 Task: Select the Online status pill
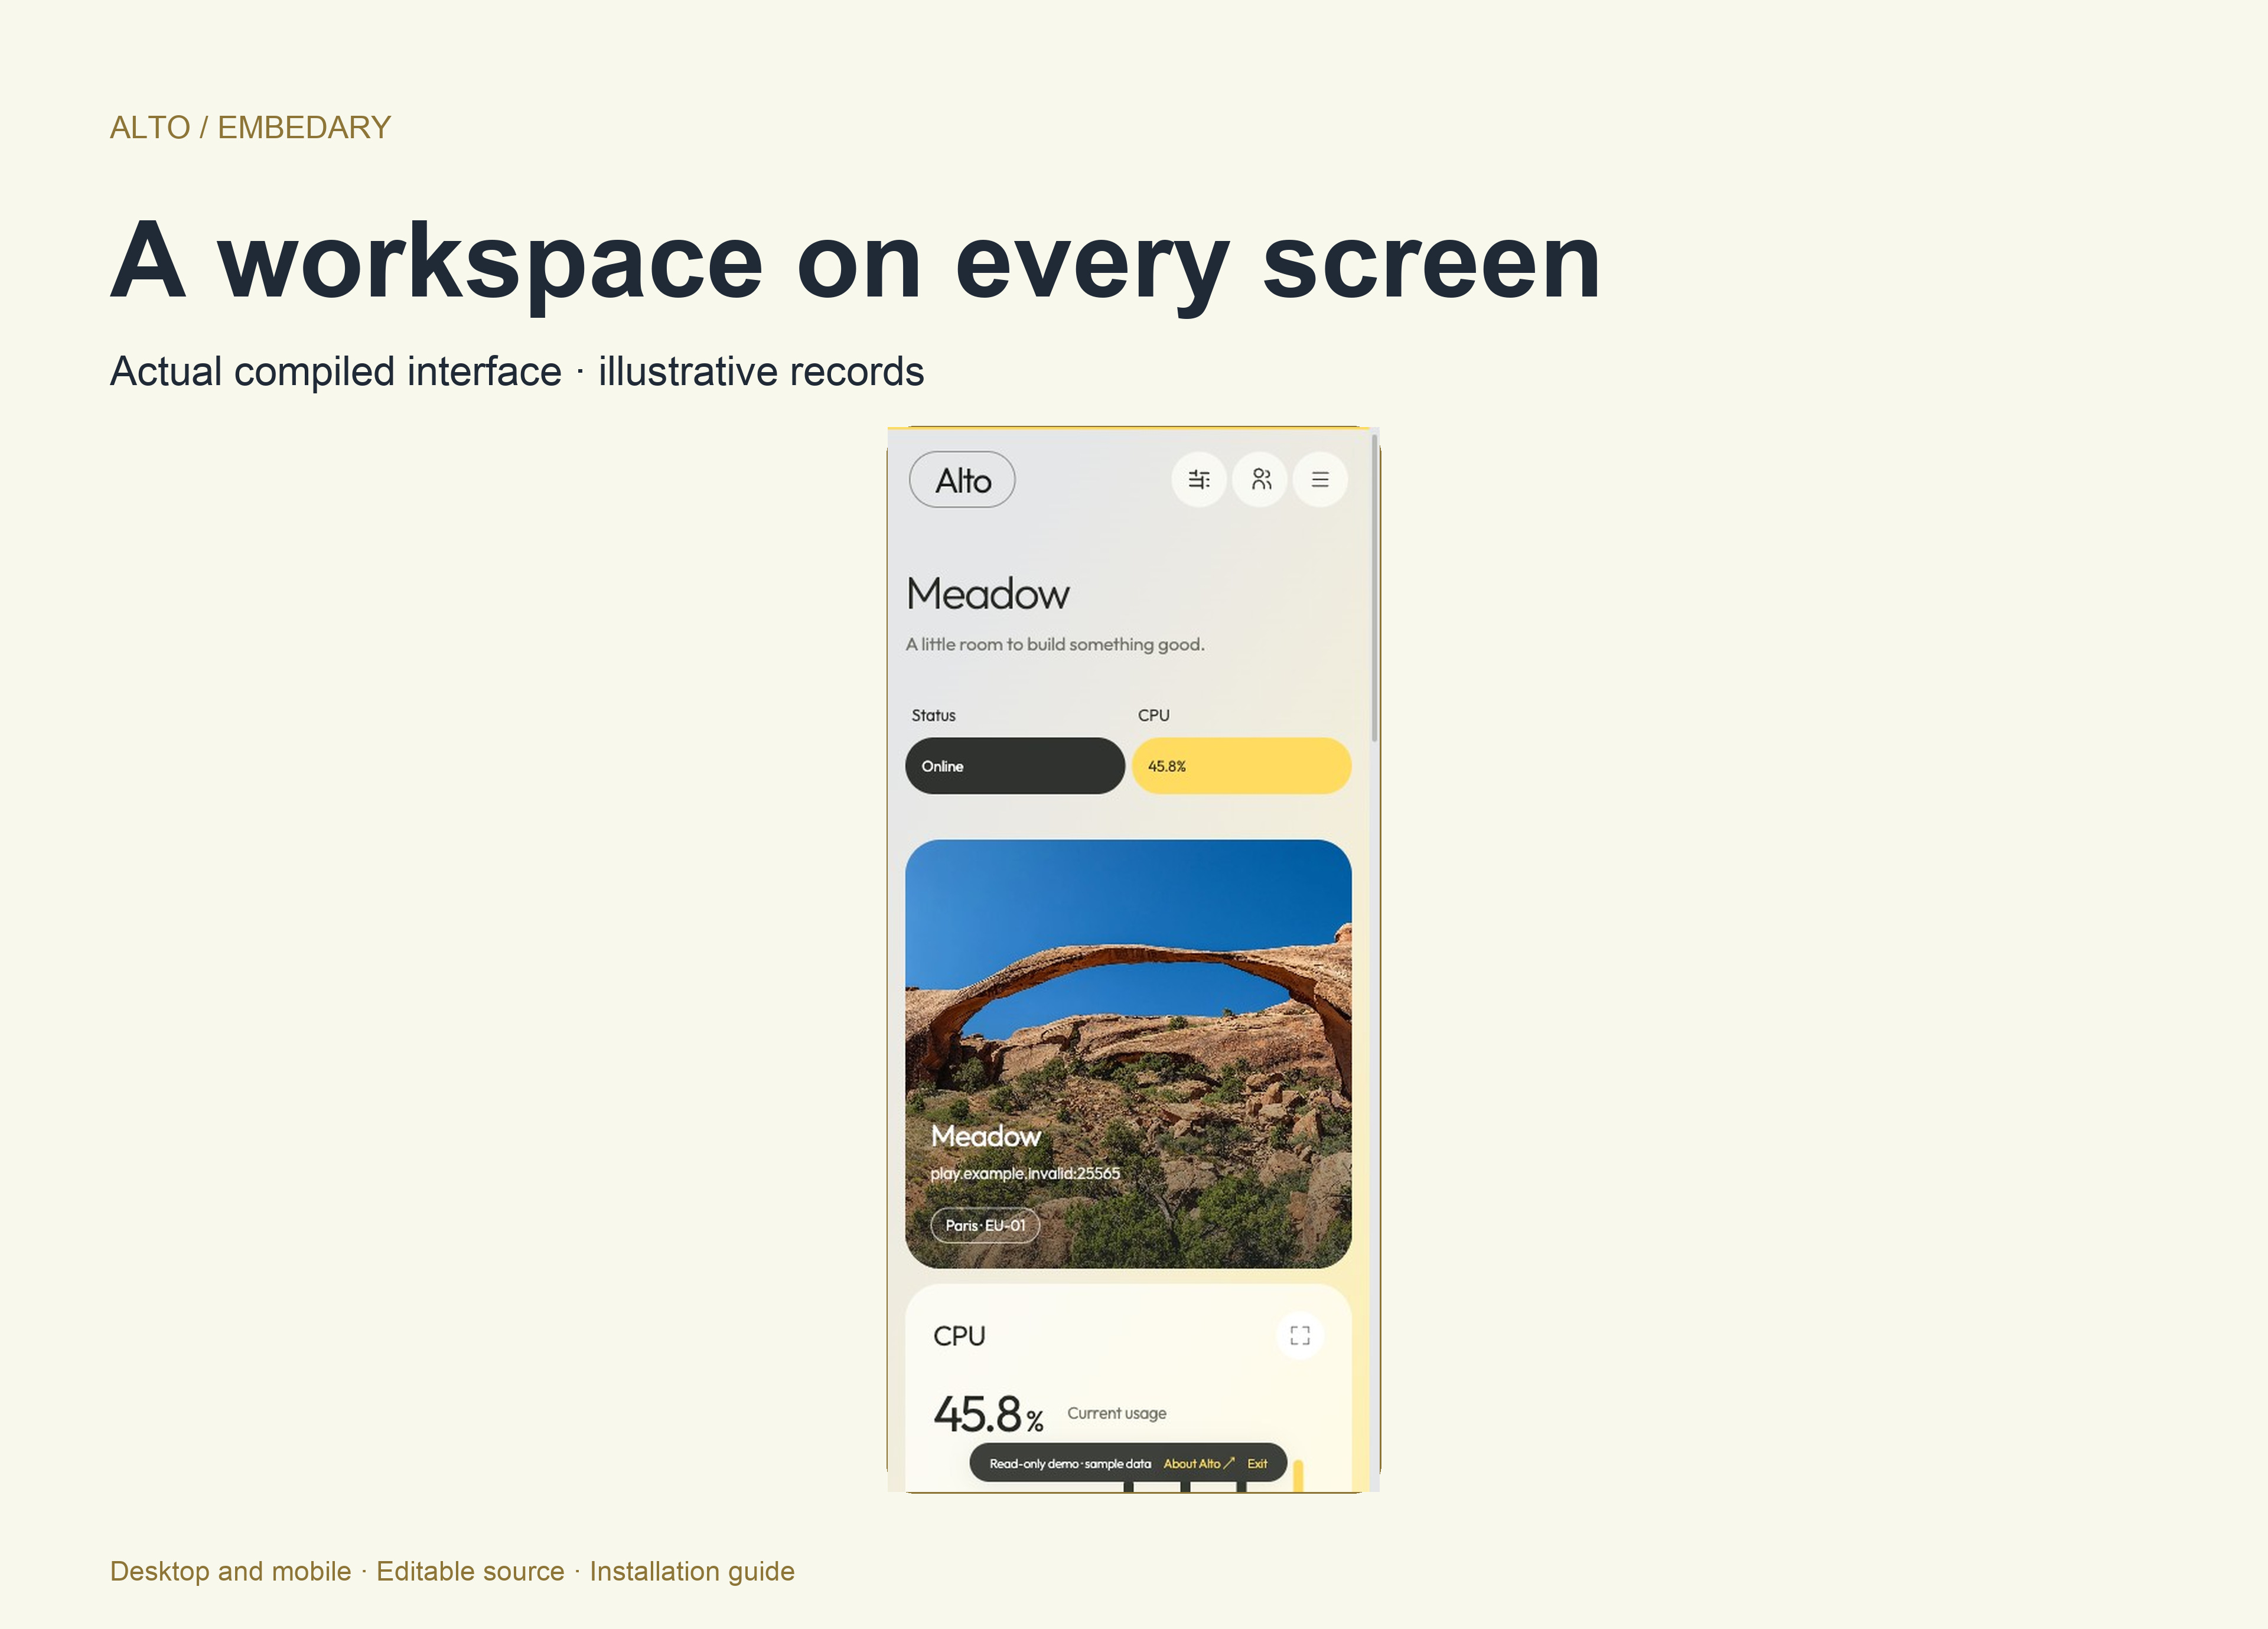click(1015, 766)
